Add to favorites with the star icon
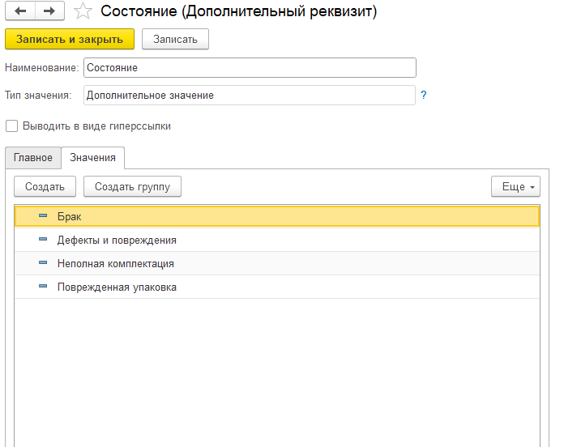 click(x=83, y=11)
